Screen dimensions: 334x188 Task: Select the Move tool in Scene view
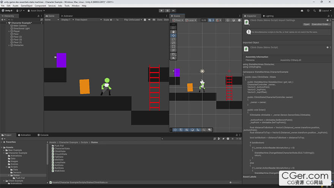click(173, 35)
